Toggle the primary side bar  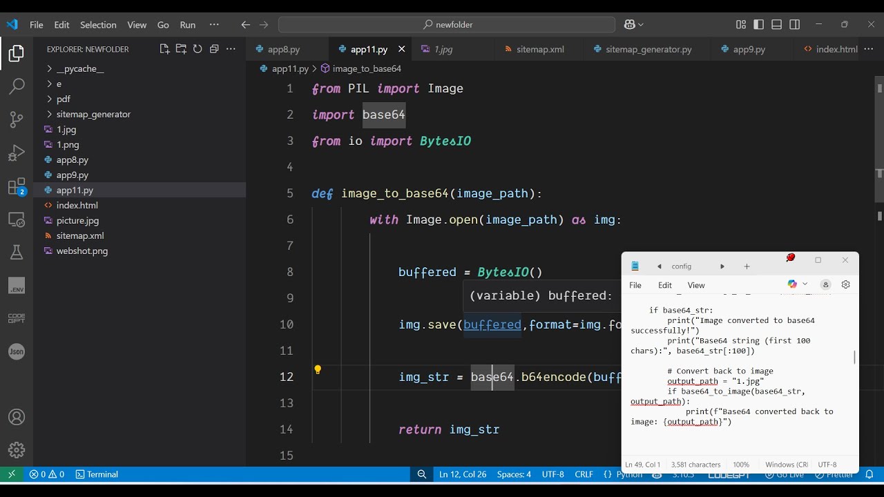[x=759, y=25]
